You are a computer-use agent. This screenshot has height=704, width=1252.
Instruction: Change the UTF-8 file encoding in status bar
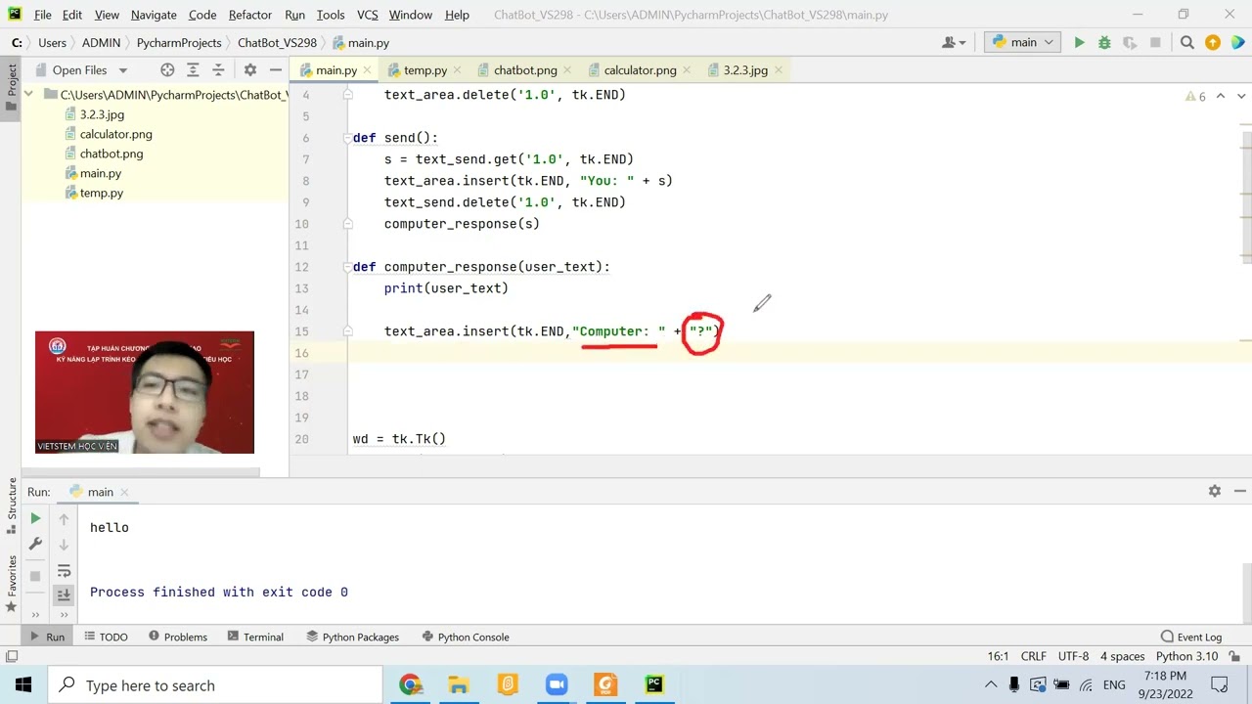(x=1073, y=656)
